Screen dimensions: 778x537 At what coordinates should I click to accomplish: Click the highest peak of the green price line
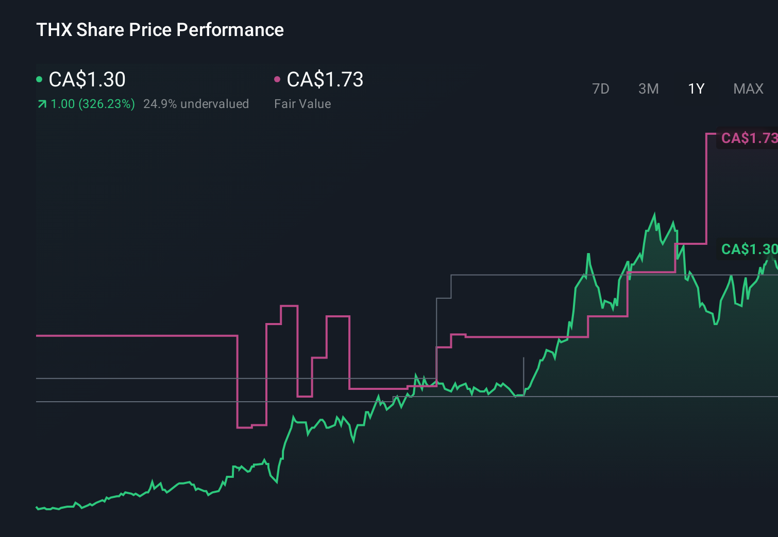click(655, 213)
